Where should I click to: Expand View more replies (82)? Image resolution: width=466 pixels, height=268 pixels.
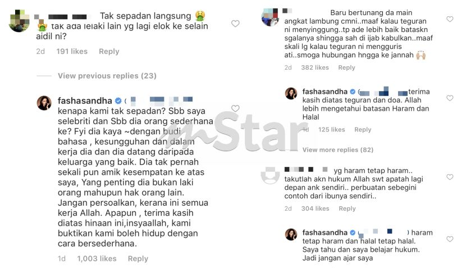pos(338,149)
